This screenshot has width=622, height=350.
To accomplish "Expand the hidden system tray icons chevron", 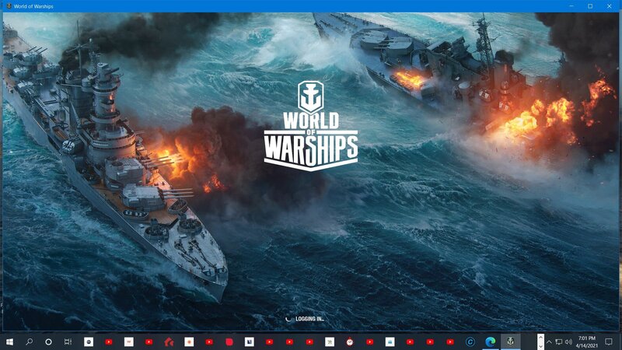I will click(x=549, y=341).
